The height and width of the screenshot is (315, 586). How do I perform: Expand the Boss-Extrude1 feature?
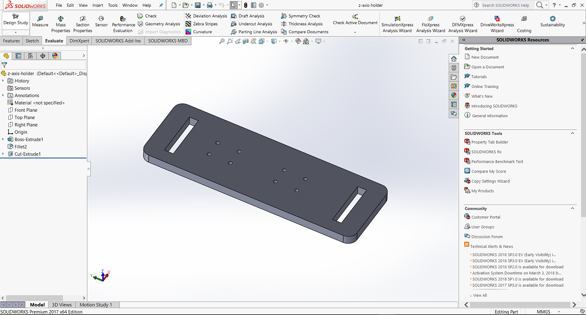(3, 140)
